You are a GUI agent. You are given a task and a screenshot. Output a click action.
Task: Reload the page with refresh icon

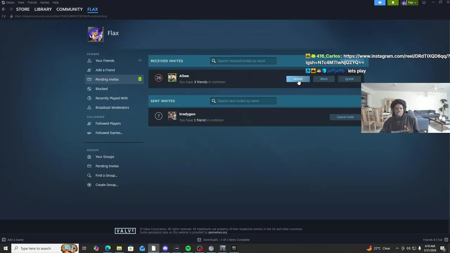pos(4,16)
